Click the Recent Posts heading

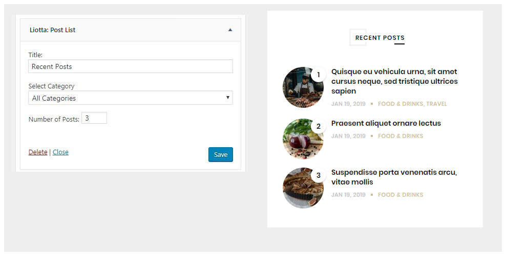click(x=379, y=38)
